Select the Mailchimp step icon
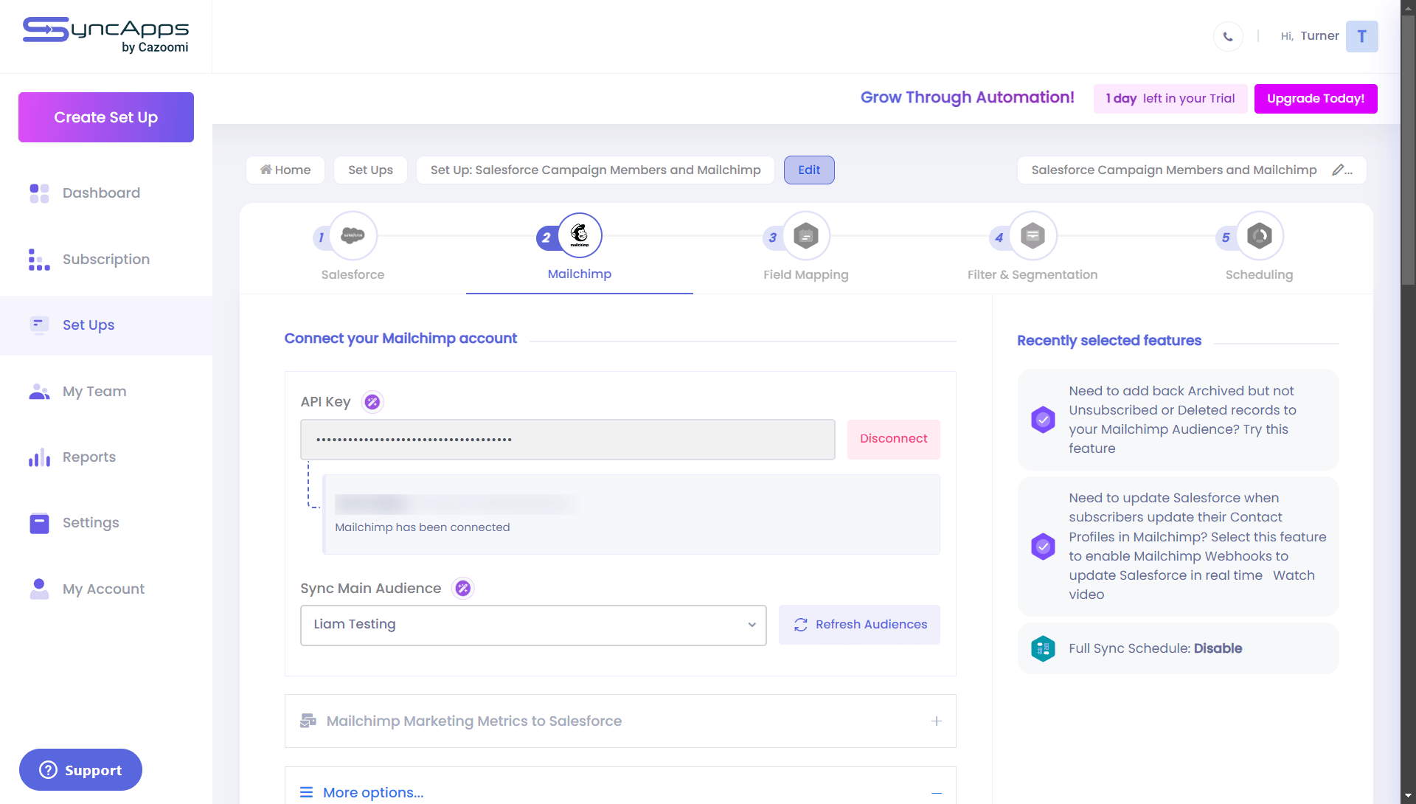1416x804 pixels. 580,236
